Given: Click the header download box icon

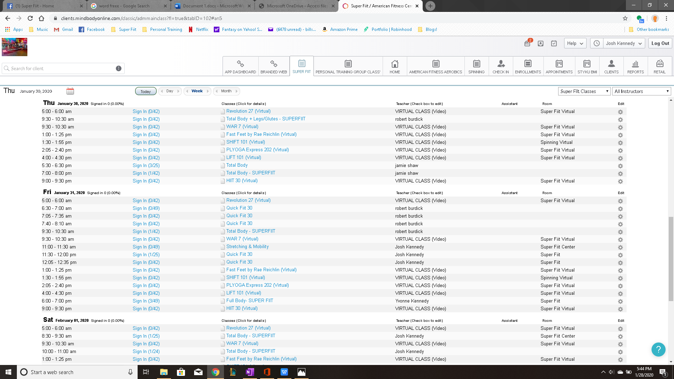Looking at the screenshot, I should tap(541, 44).
